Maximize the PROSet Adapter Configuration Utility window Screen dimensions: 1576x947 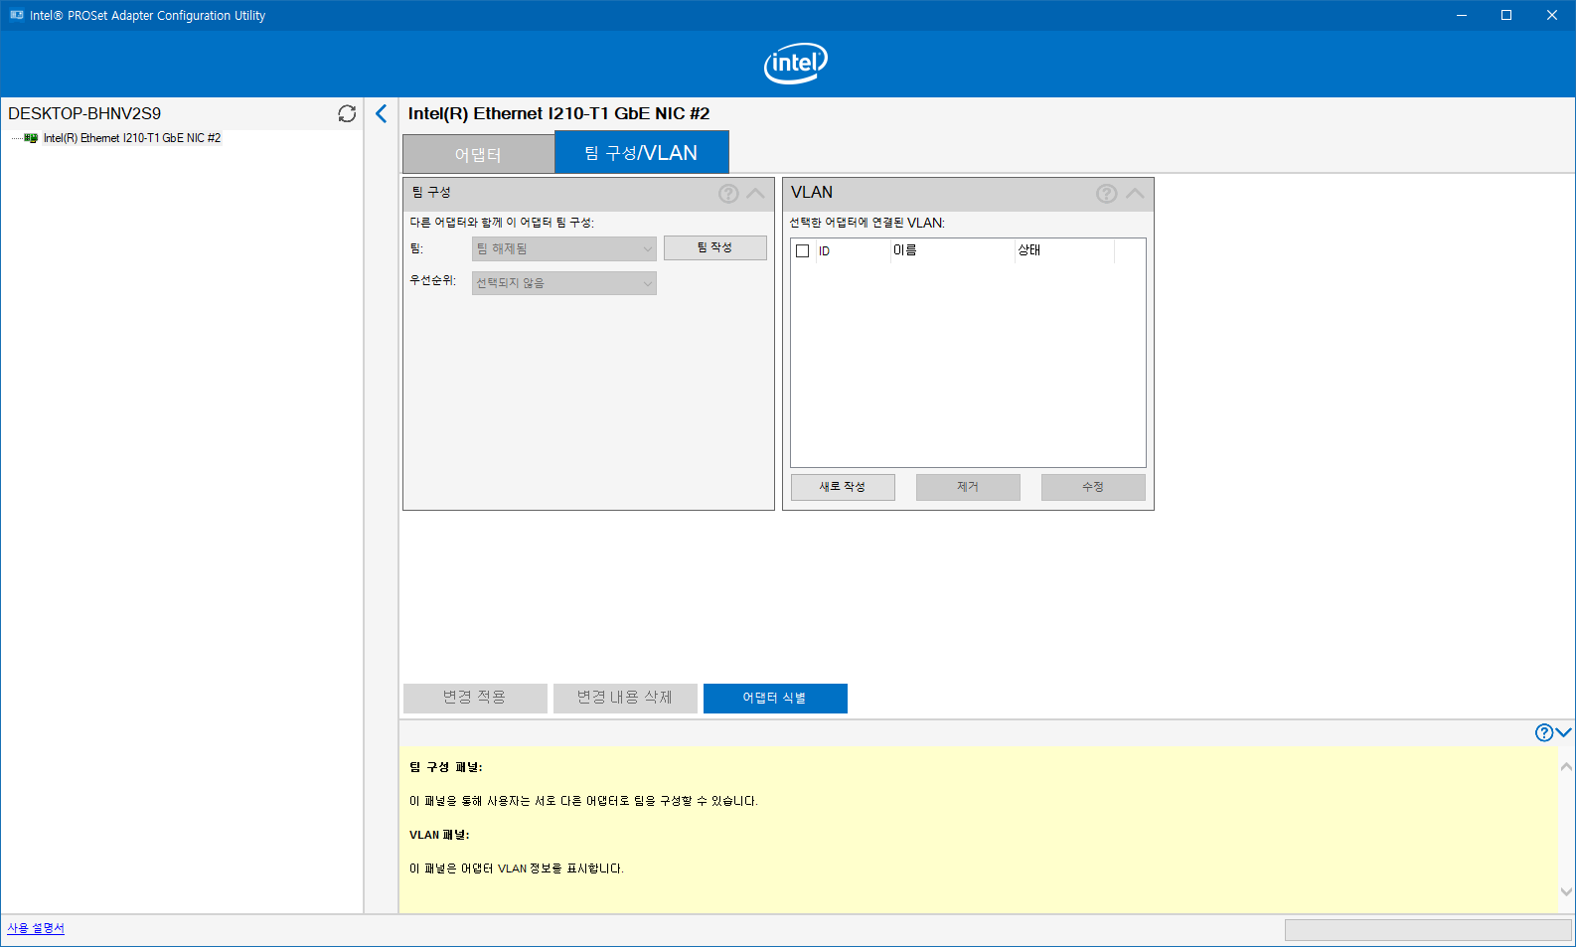tap(1506, 15)
